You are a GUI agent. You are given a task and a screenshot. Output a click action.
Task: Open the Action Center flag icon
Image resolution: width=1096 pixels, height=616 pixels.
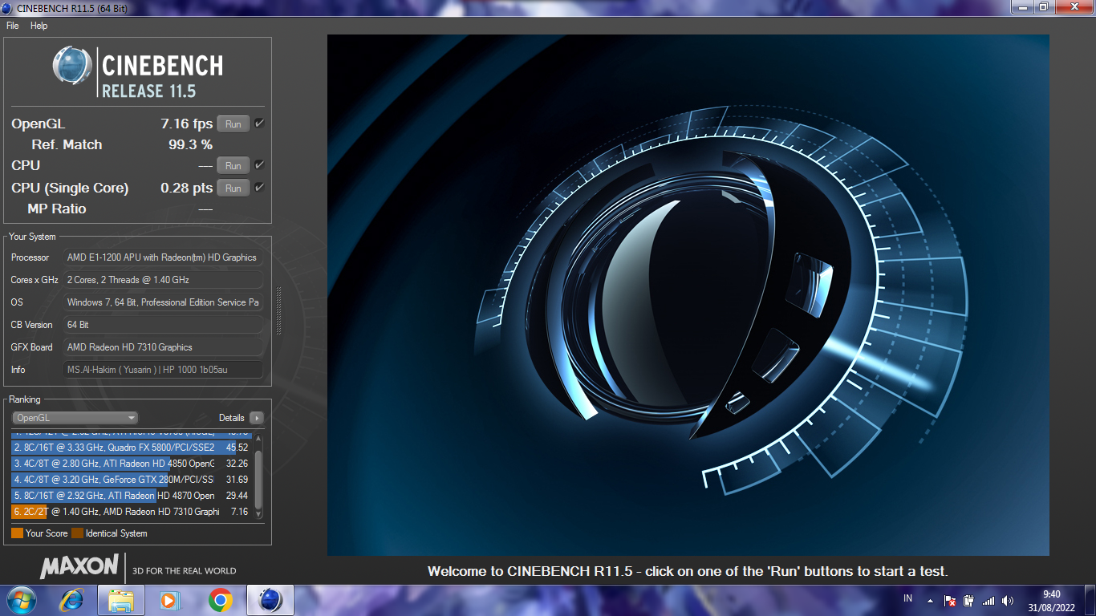coord(949,600)
